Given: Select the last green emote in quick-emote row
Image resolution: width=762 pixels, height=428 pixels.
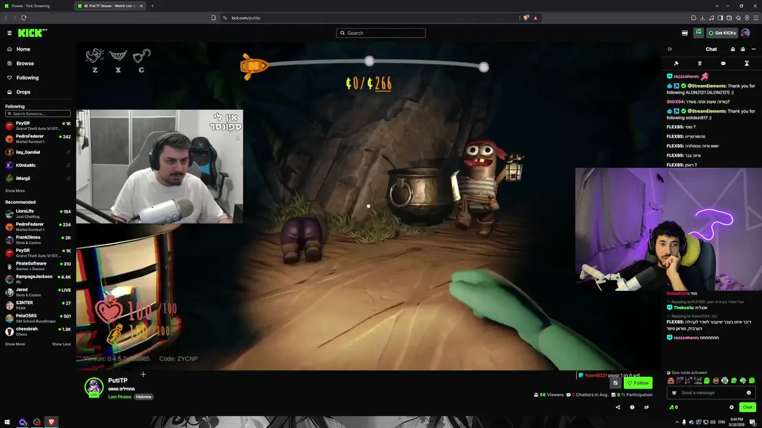Looking at the screenshot, I should (x=752, y=380).
